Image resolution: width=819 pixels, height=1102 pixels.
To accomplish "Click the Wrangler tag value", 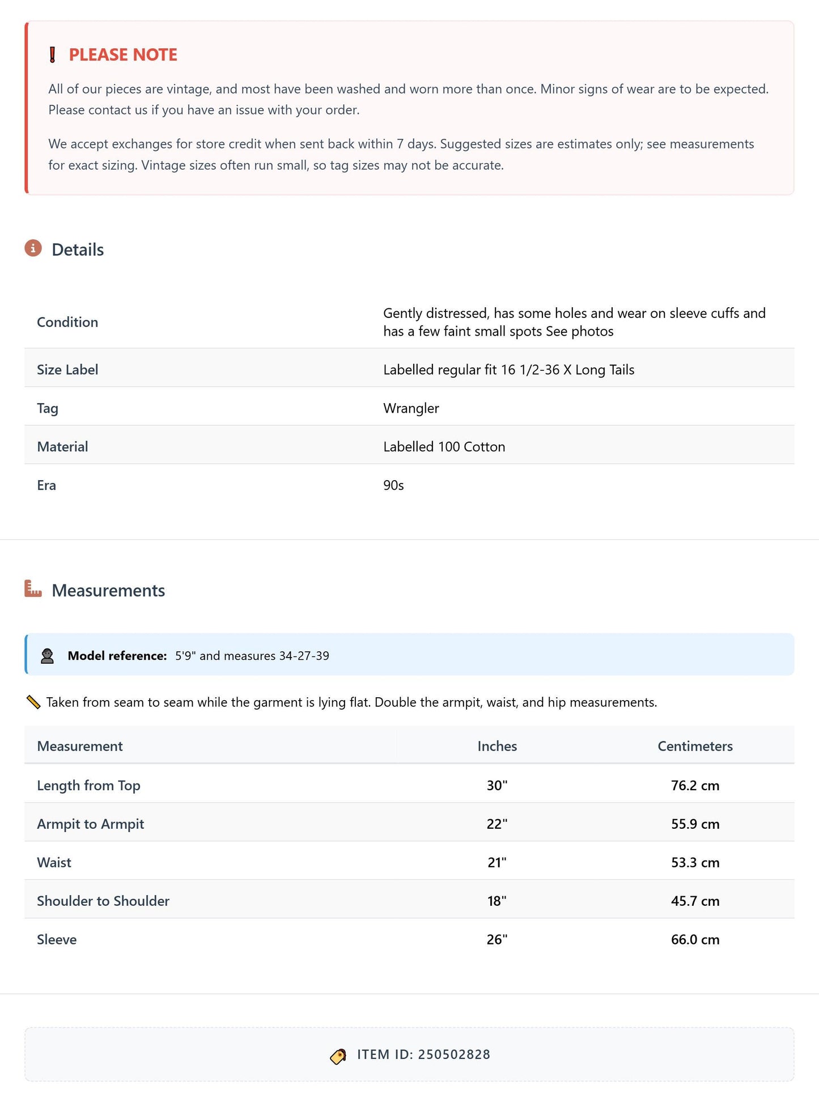I will coord(411,408).
